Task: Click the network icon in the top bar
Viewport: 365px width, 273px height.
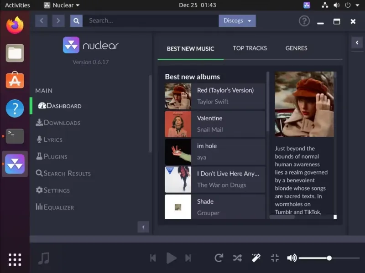Action: coord(325,5)
